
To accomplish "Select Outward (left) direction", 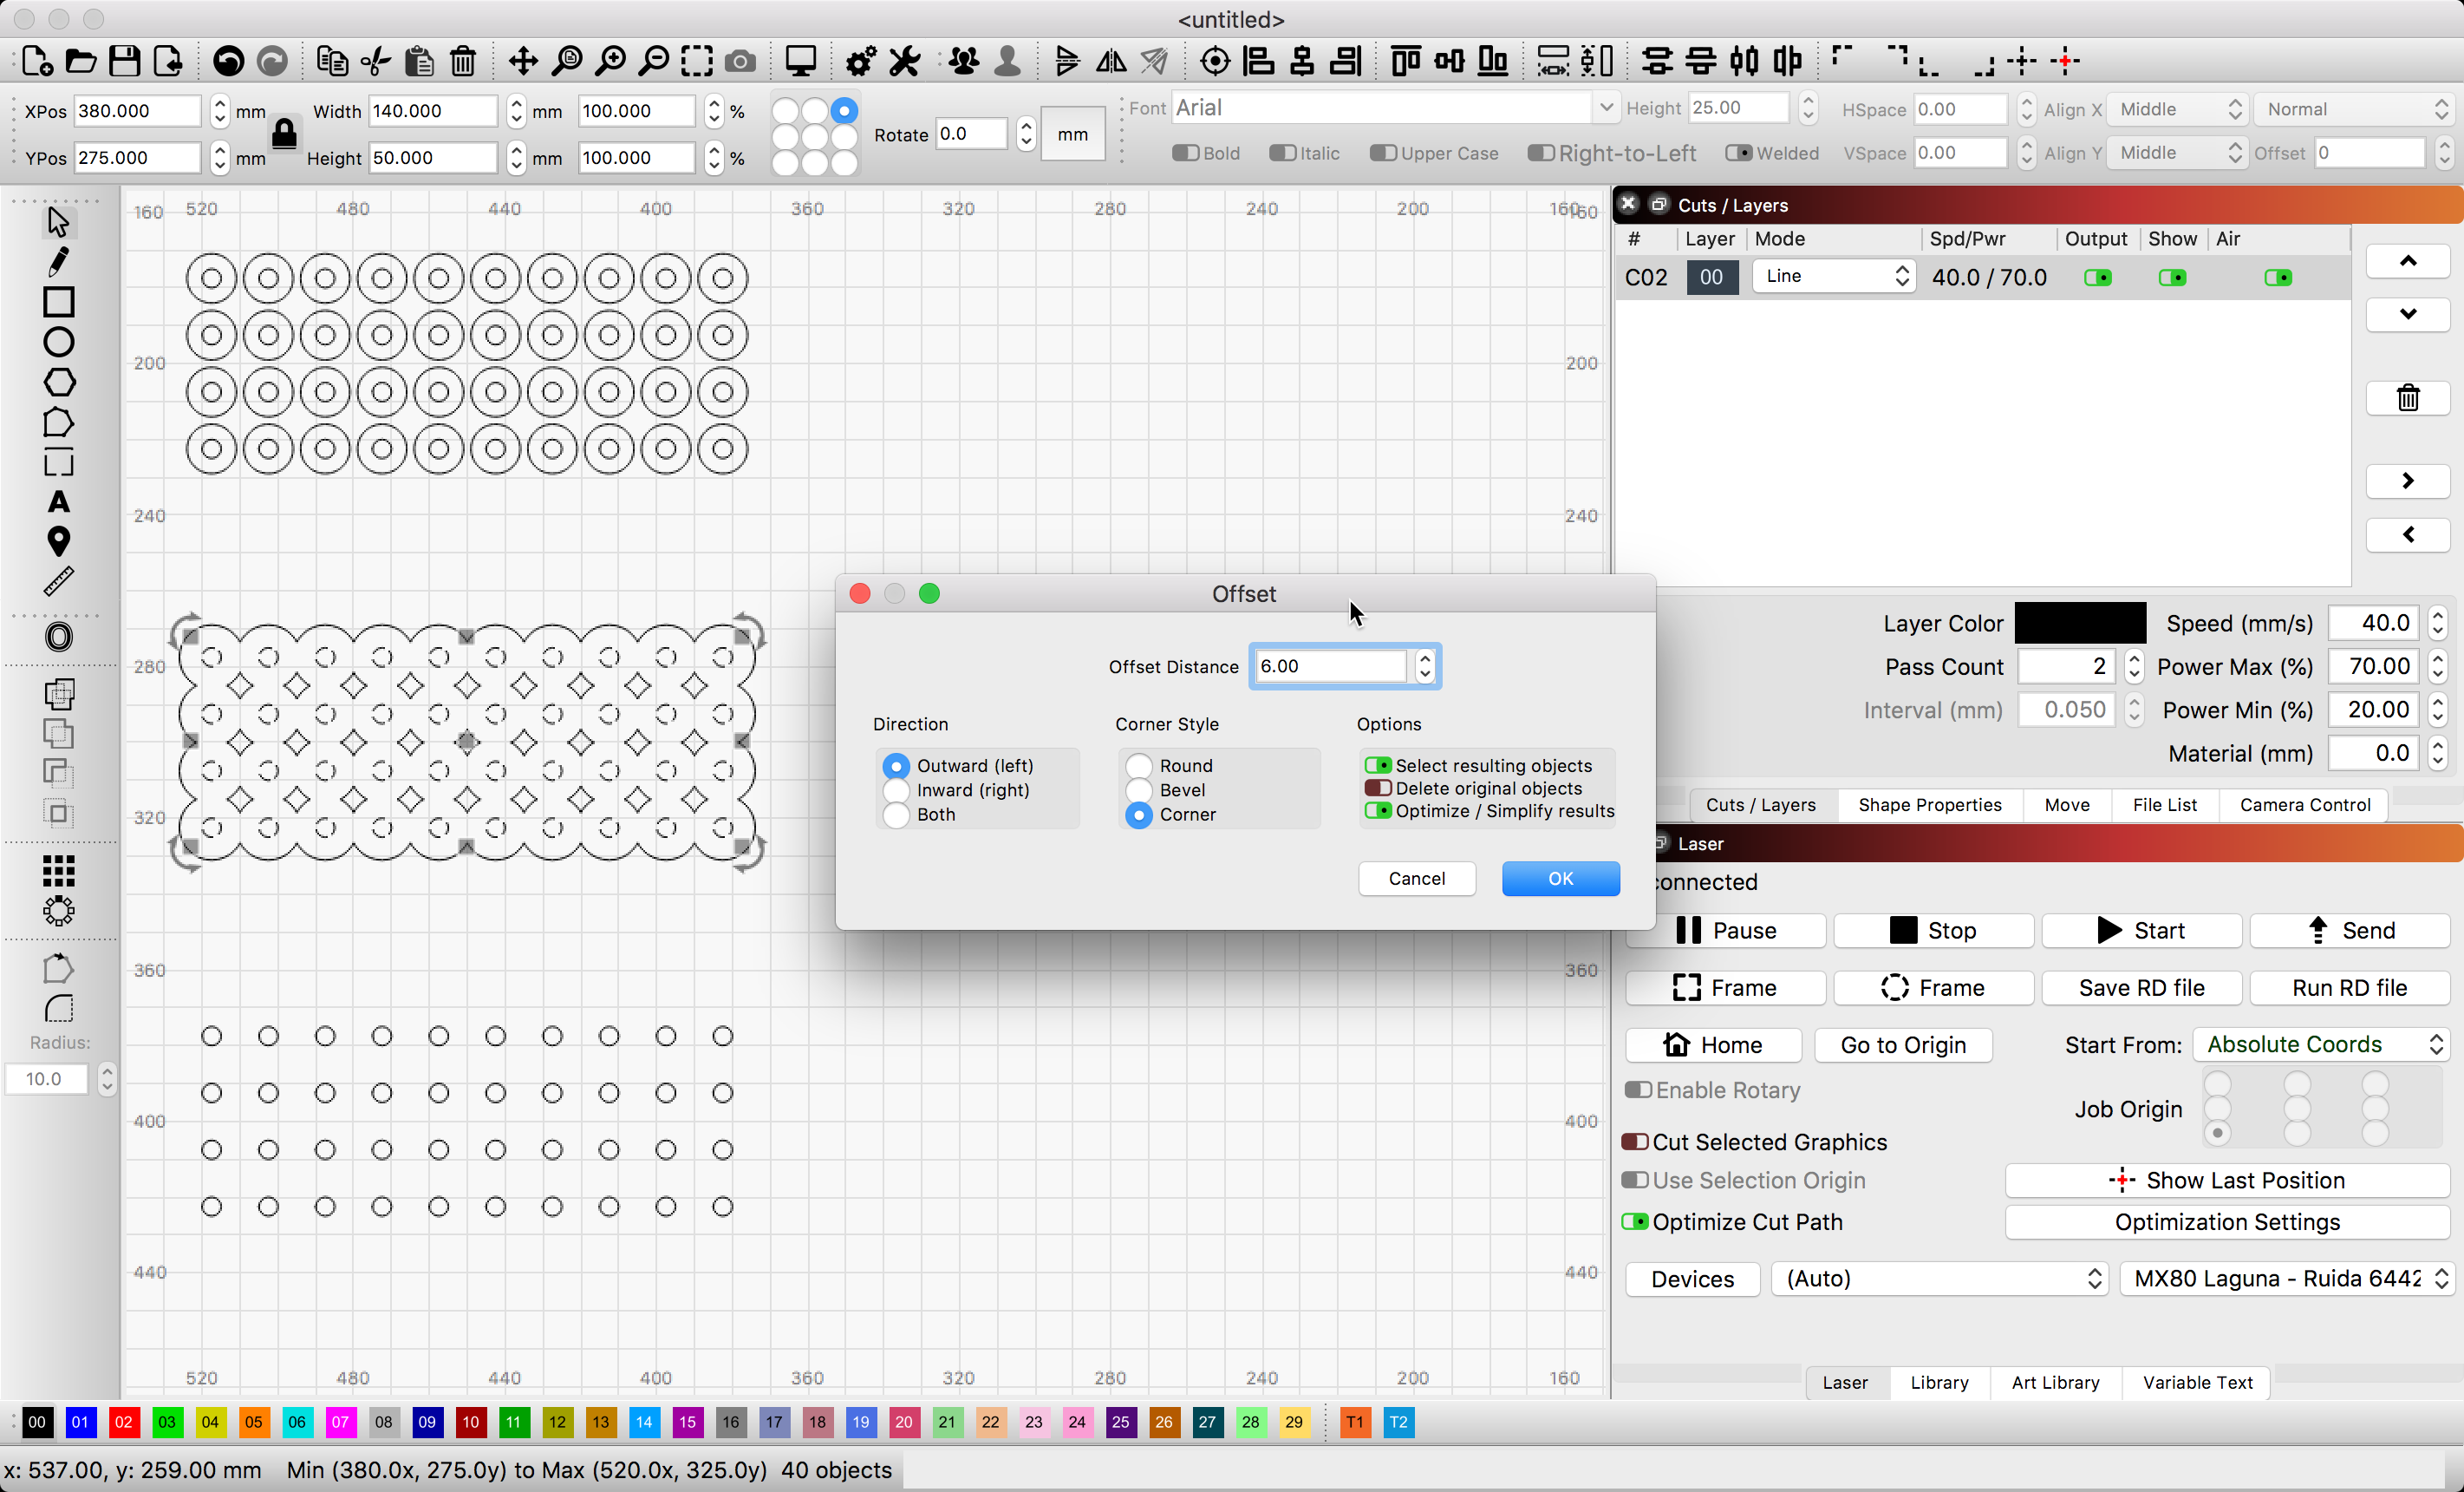I will click(x=957, y=765).
